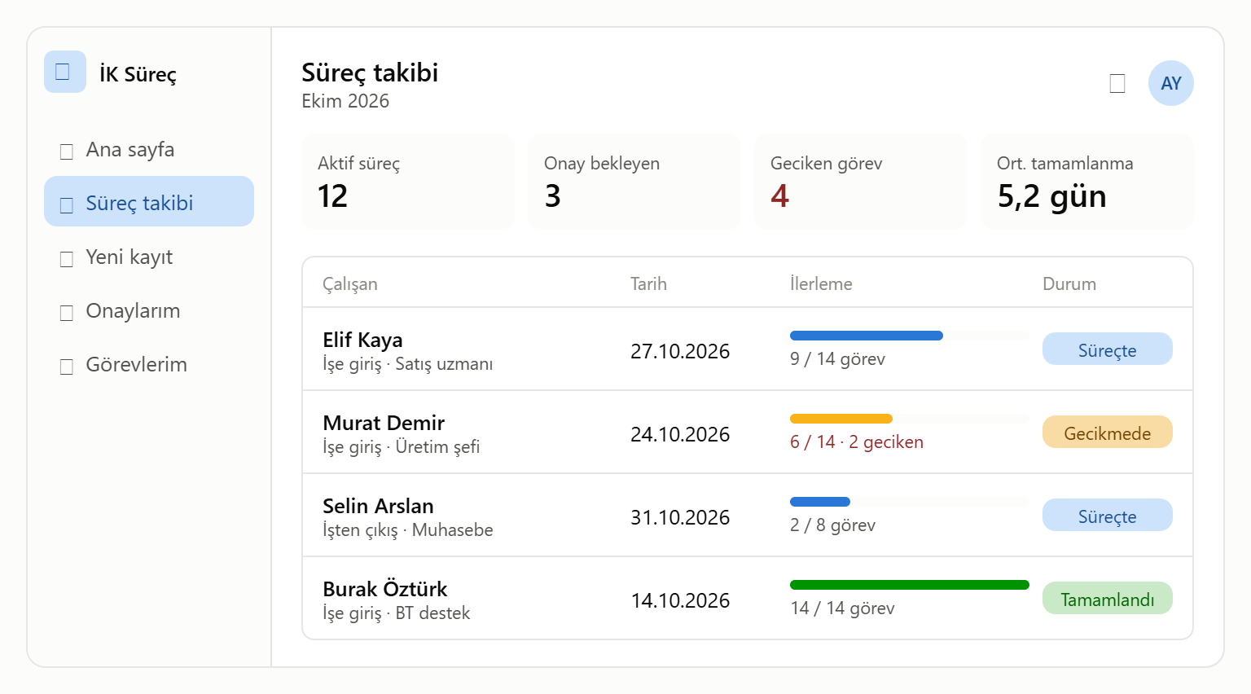Click the icon beside Süreç takibi
This screenshot has height=694, width=1251.
pos(67,205)
